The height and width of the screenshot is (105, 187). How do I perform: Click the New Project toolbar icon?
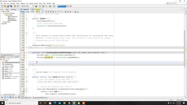point(5,6)
